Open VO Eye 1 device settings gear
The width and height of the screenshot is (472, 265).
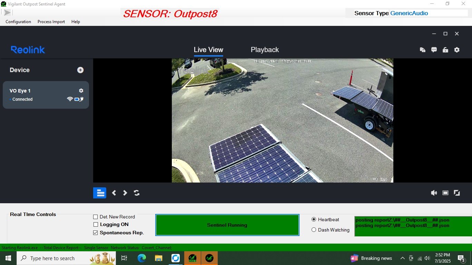click(x=81, y=91)
